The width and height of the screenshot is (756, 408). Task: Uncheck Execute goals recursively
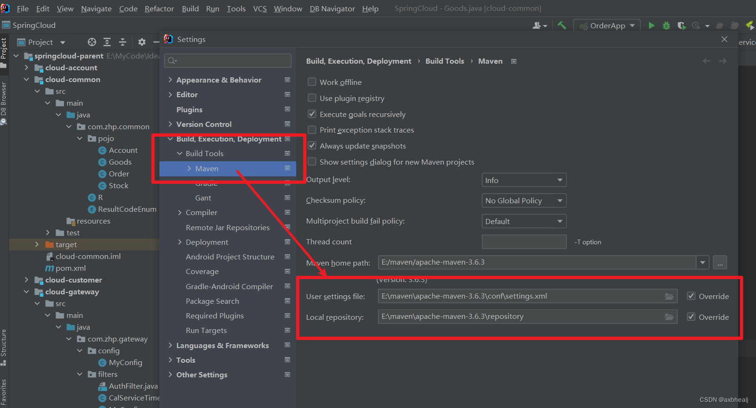(312, 114)
